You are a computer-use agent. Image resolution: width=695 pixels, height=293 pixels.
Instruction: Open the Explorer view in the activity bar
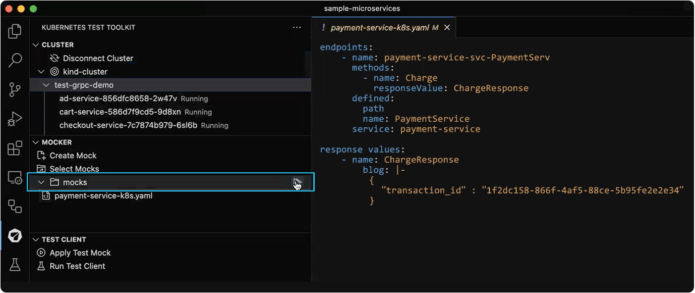click(15, 31)
